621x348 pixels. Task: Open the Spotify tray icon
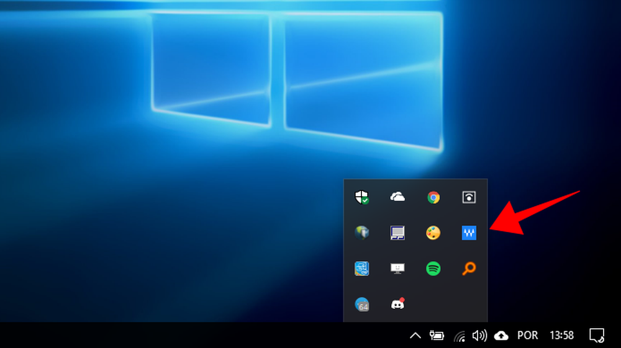(x=433, y=269)
